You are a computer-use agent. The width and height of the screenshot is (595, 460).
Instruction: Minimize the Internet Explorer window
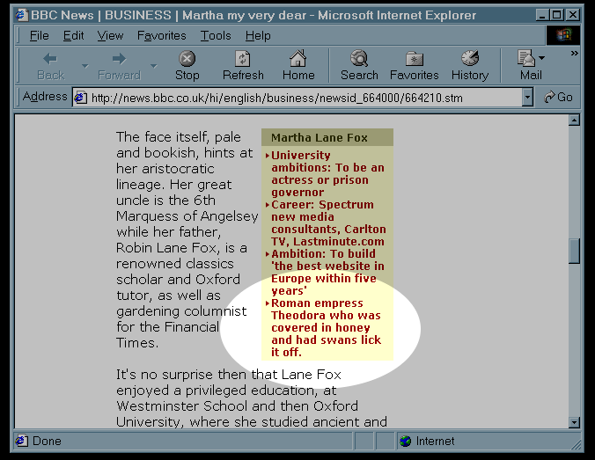click(x=543, y=15)
